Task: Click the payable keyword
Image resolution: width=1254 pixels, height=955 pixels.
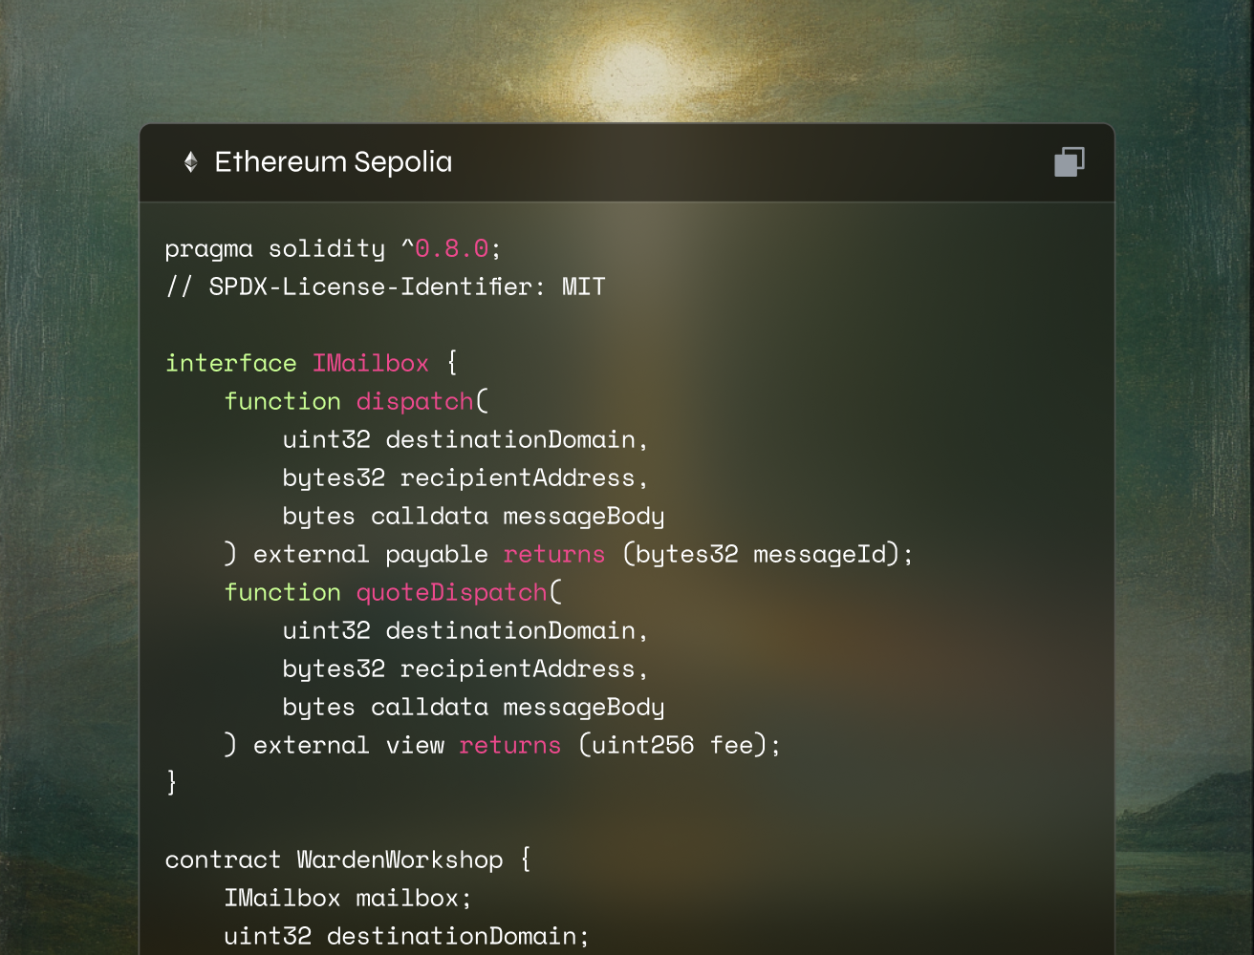Action: click(x=437, y=554)
